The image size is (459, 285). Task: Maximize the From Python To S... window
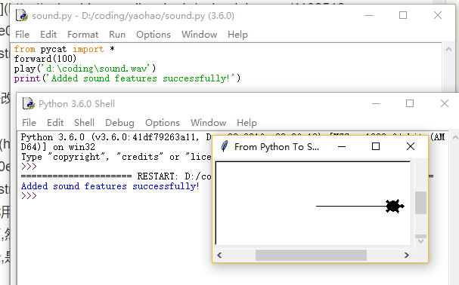tap(376, 146)
